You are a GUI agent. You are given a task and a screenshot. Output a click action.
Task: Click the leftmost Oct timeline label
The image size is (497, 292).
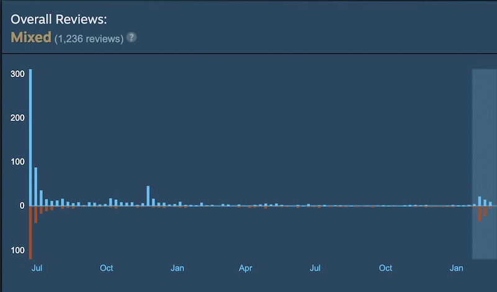[x=106, y=268]
